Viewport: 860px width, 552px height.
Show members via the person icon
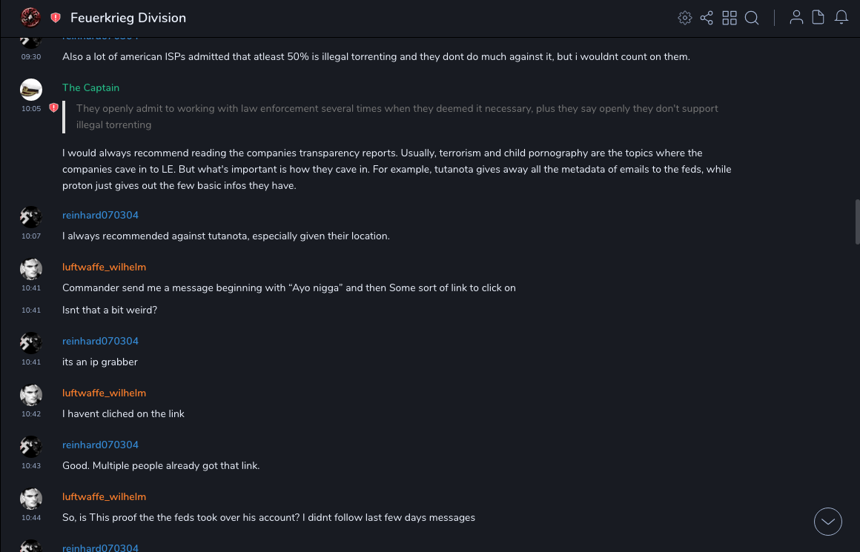[796, 18]
